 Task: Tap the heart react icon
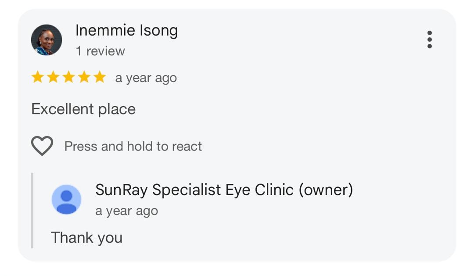pos(42,146)
